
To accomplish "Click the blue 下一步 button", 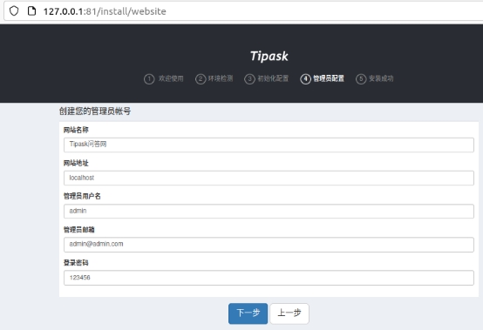I will (x=248, y=313).
